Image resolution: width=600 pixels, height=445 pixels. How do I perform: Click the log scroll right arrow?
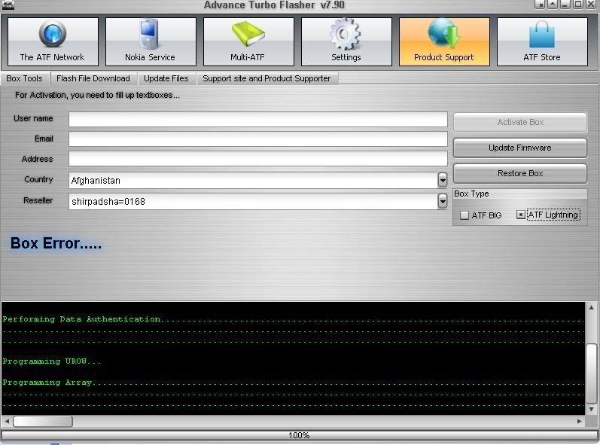point(580,421)
